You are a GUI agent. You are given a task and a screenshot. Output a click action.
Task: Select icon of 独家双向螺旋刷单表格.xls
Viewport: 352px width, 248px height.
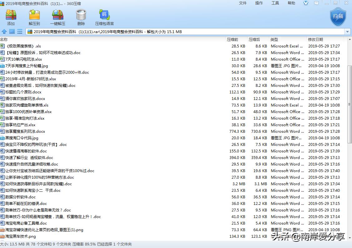pos(2,105)
